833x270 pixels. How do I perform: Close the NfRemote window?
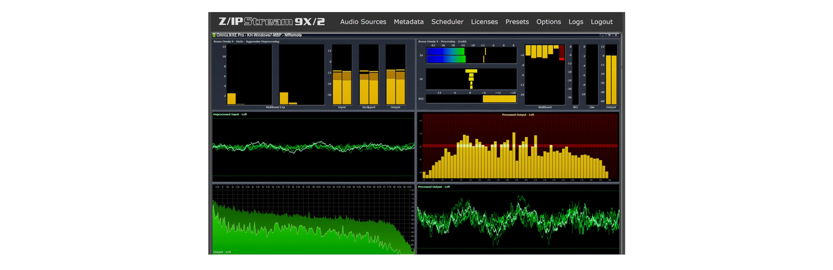pyautogui.click(x=616, y=35)
